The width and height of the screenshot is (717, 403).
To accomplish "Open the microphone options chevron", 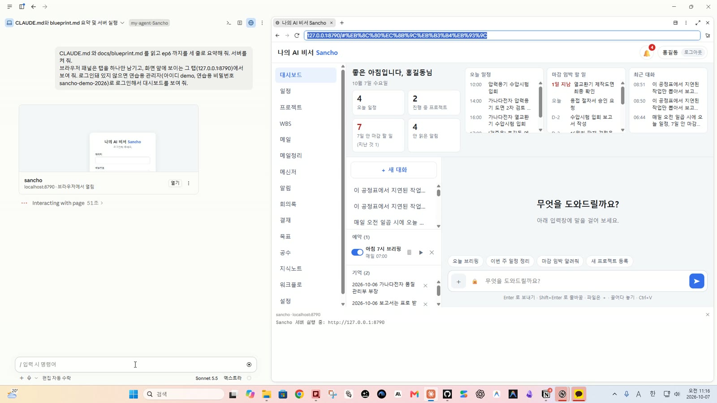I will (36, 378).
